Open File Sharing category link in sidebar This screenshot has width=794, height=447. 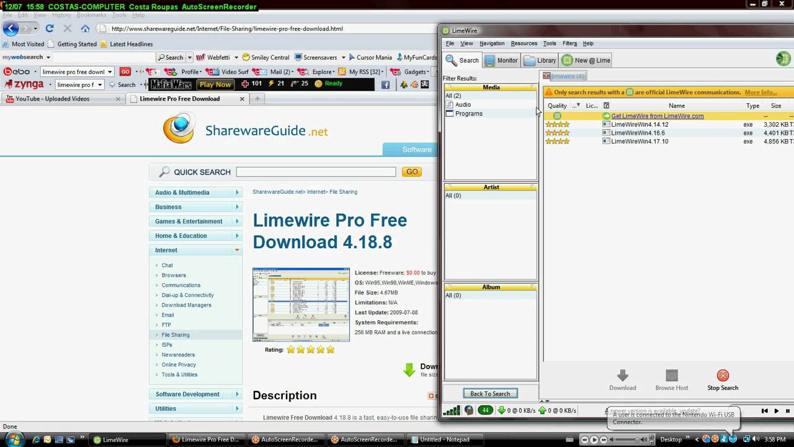[x=176, y=335]
